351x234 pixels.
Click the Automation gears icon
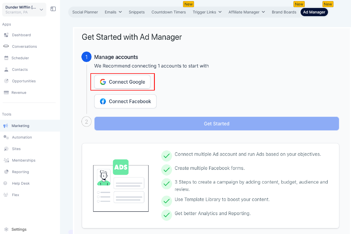pos(6,137)
